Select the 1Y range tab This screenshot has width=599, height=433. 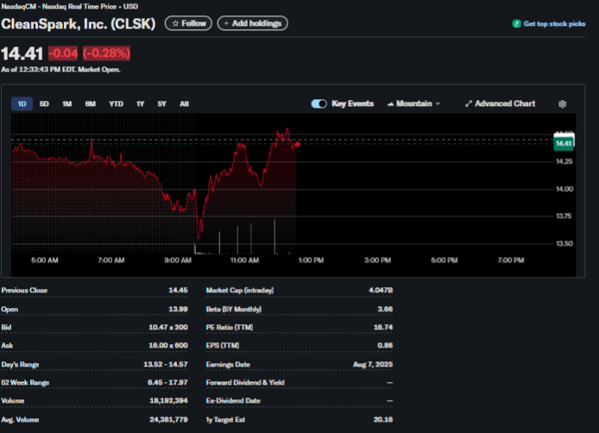(140, 104)
